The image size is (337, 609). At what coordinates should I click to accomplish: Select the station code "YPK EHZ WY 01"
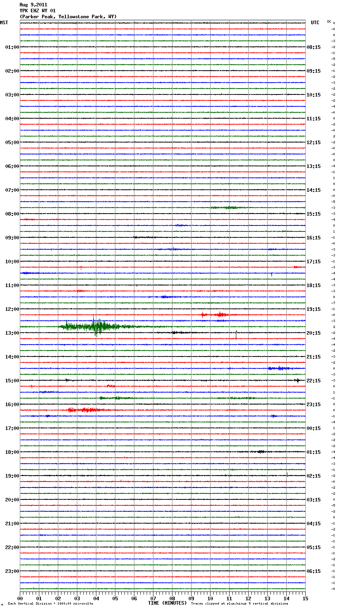tap(38, 11)
